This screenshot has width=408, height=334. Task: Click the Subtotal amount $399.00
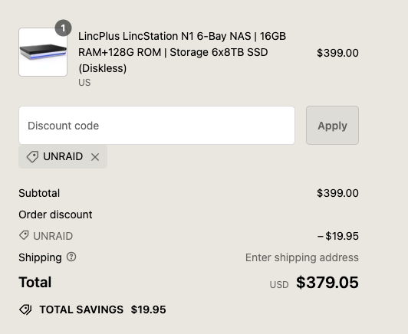337,193
